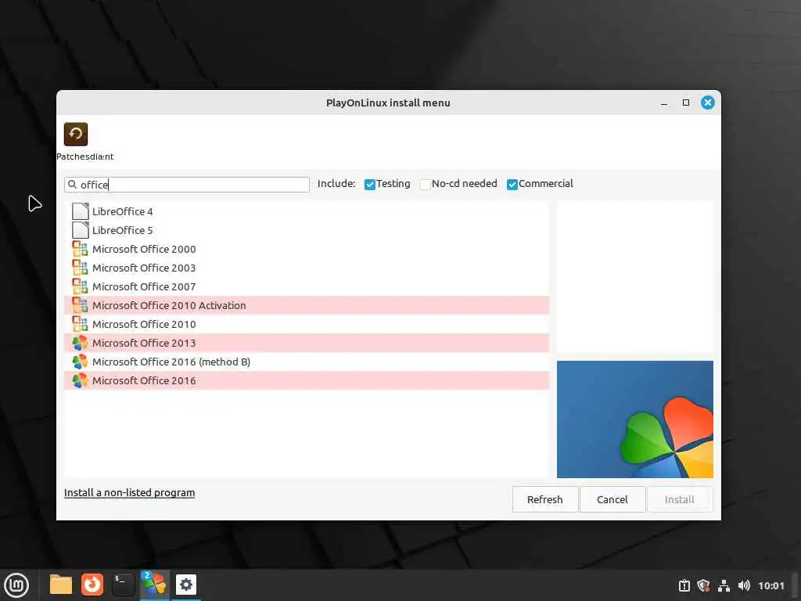The image size is (801, 601).
Task: Close the PlayOnLinux install menu window
Action: coord(707,103)
